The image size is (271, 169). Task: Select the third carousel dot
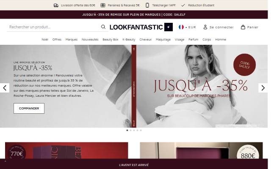pyautogui.click(x=134, y=131)
